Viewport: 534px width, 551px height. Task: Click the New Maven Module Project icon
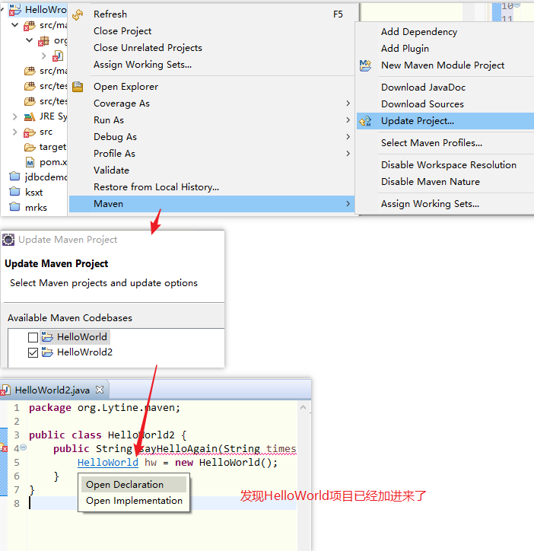point(365,65)
